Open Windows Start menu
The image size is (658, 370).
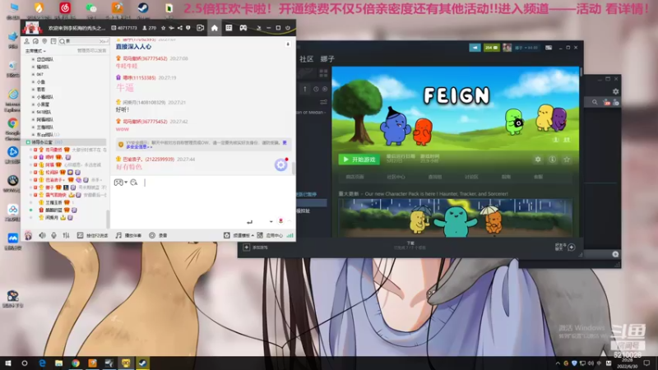coord(8,363)
